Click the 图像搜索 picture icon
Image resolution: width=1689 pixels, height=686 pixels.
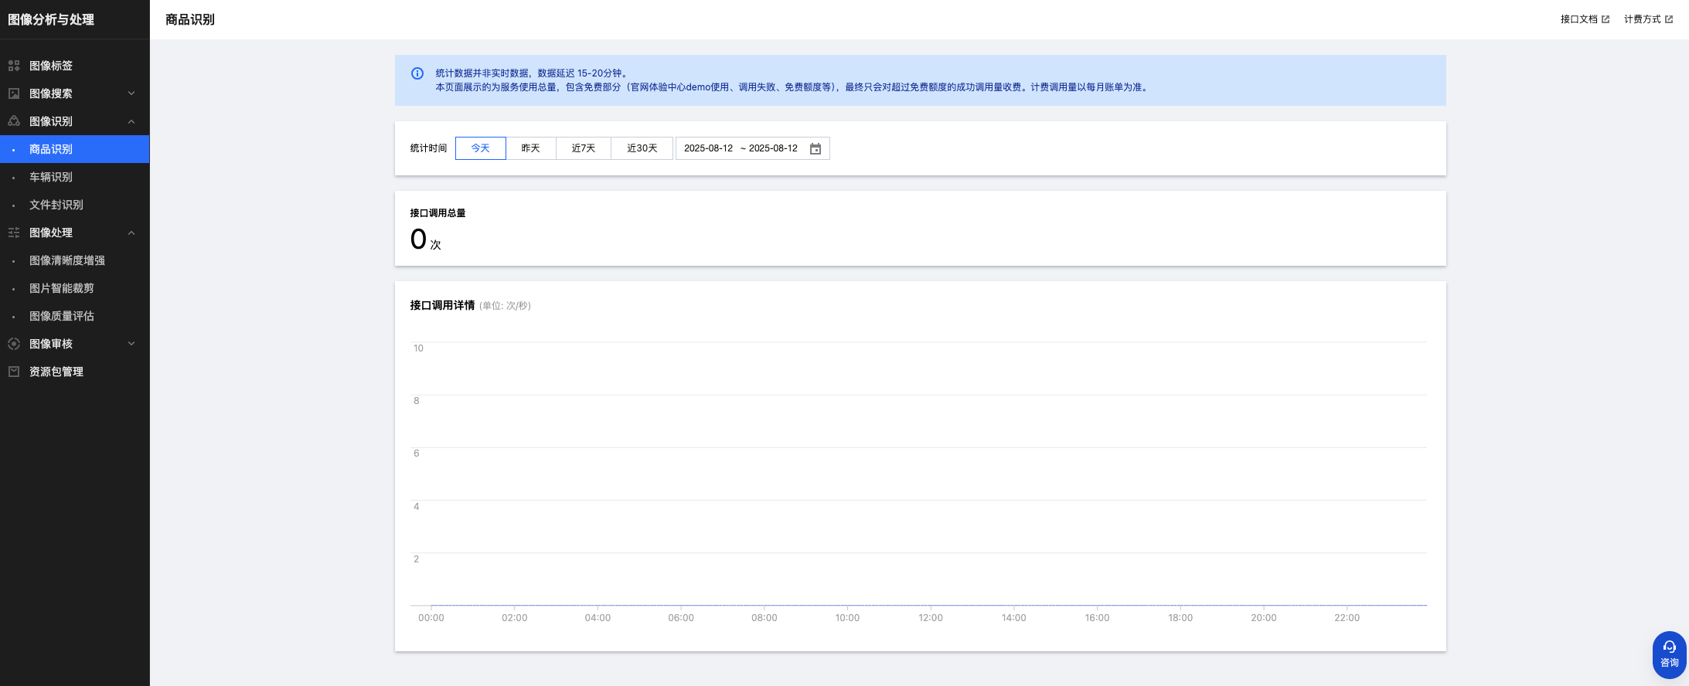tap(14, 93)
